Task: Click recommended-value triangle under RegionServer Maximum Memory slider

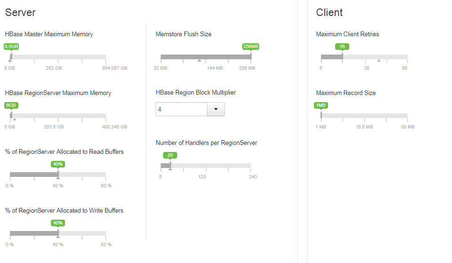Action: (x=15, y=119)
